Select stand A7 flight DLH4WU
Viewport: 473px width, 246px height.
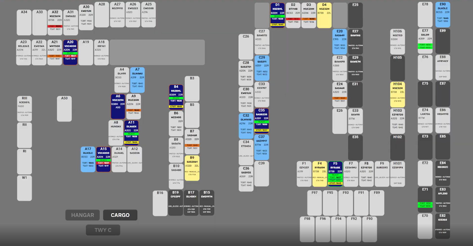tap(137, 80)
